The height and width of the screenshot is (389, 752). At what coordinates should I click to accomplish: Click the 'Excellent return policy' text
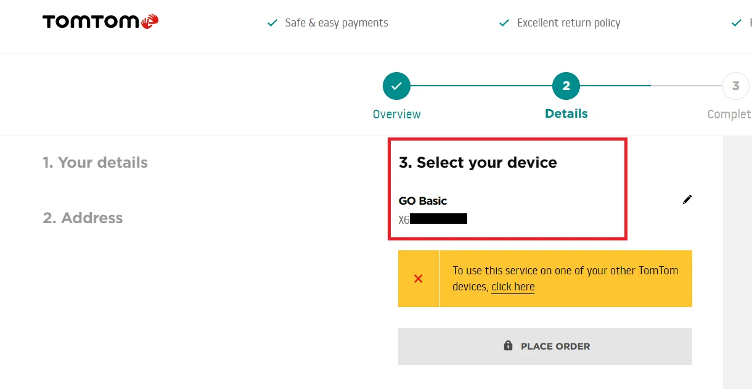click(569, 23)
